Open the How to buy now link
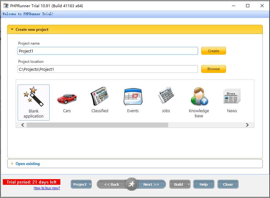This screenshot has height=198, width=270. [x=47, y=188]
